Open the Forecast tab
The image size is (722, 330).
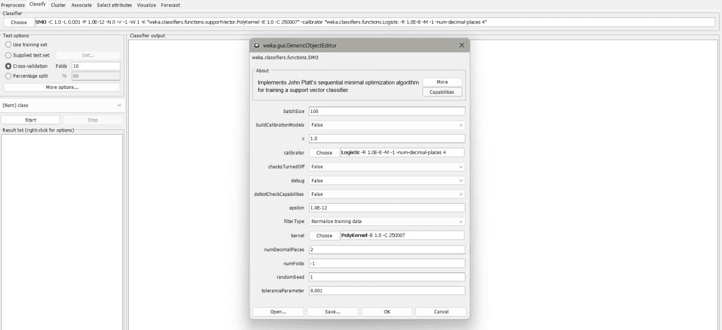(170, 5)
